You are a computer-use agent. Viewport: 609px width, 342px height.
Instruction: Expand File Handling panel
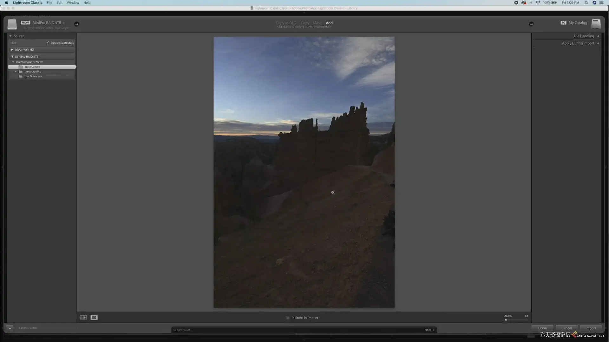click(x=598, y=36)
